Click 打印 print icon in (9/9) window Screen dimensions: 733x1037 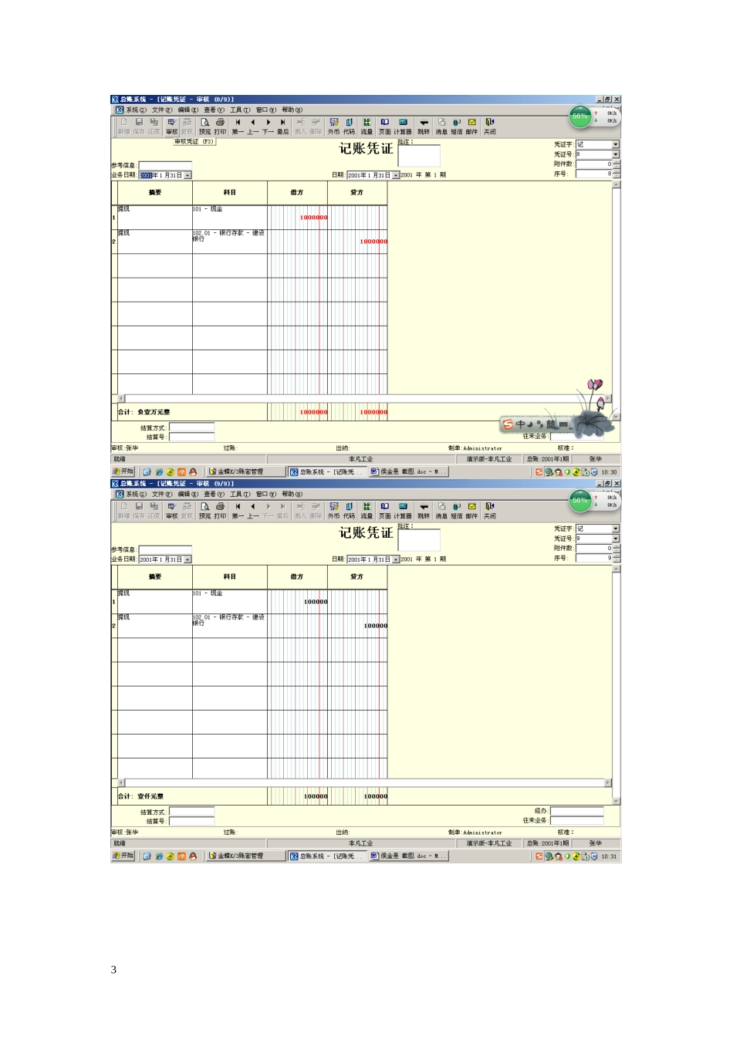220,511
